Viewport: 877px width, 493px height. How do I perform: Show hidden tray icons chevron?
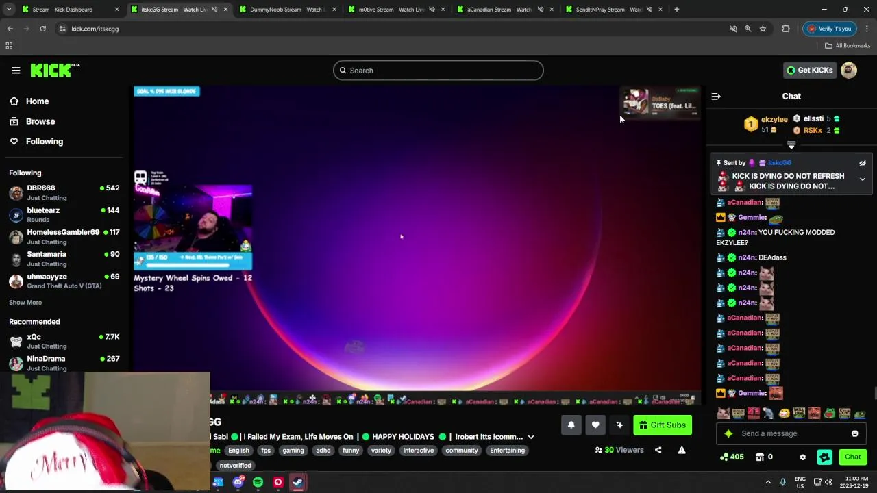[768, 482]
